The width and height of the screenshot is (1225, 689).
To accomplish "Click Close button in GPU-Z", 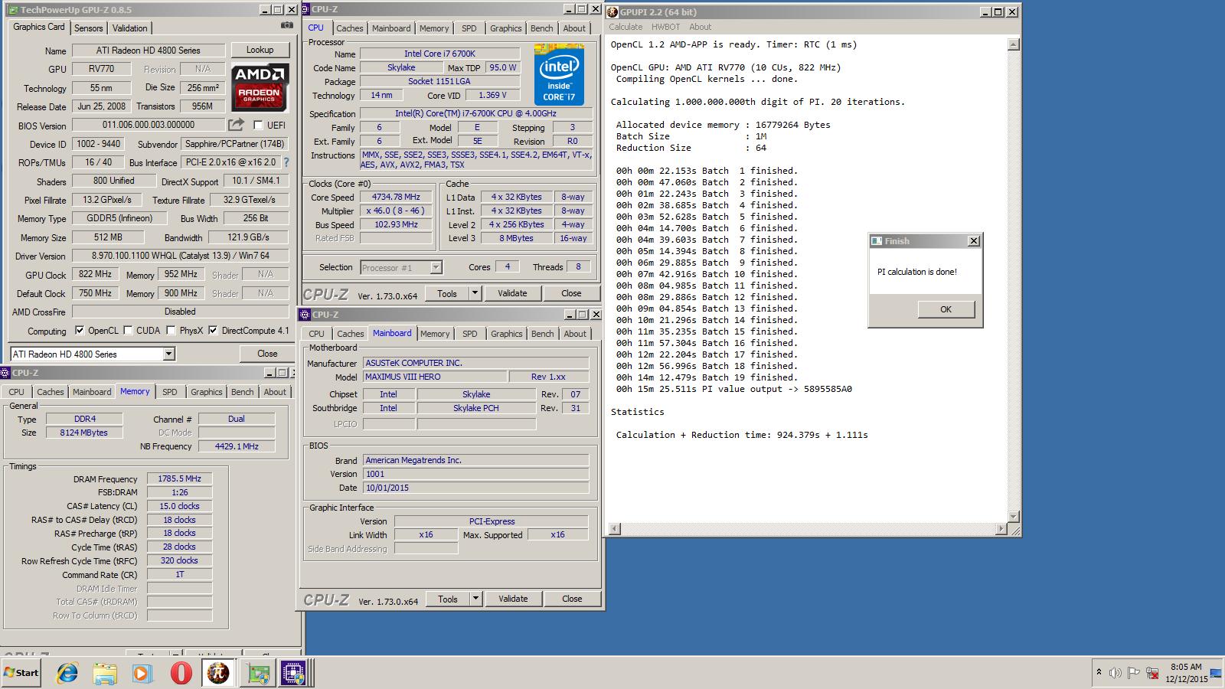I will pos(267,354).
